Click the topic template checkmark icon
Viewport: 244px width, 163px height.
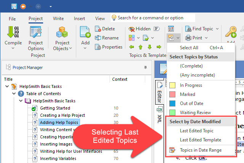pyautogui.click(x=146, y=38)
